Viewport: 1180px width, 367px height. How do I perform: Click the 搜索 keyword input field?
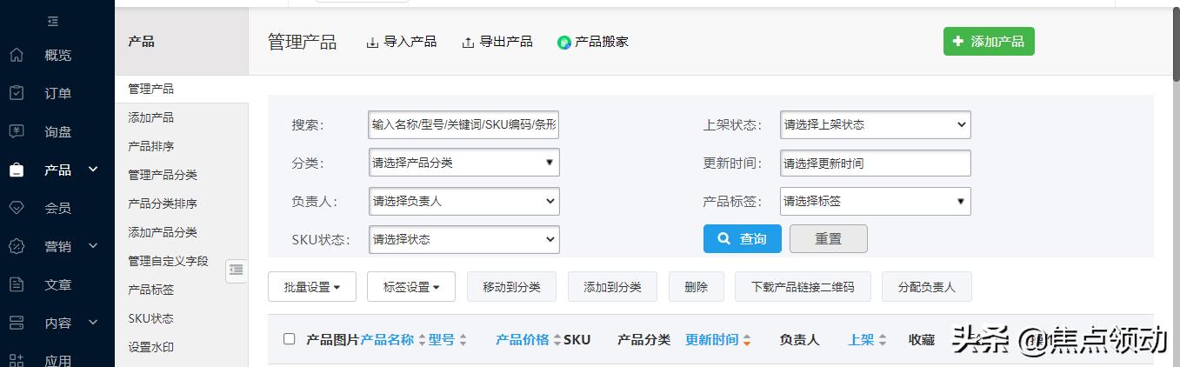(463, 125)
